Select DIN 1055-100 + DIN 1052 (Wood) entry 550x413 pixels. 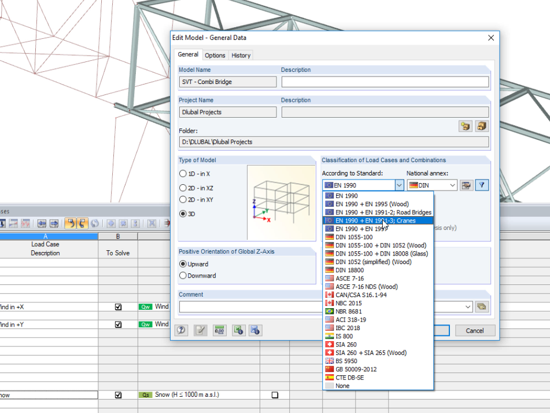(x=378, y=246)
